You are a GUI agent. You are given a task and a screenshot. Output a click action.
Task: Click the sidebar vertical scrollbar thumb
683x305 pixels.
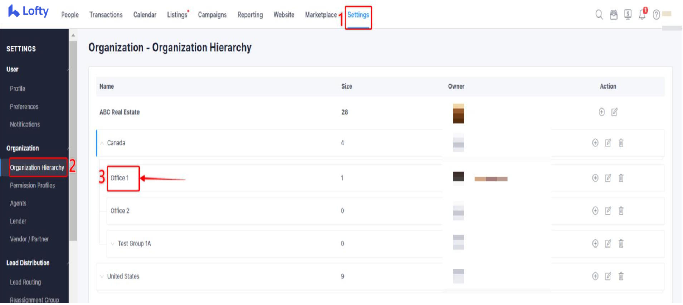coord(73,141)
